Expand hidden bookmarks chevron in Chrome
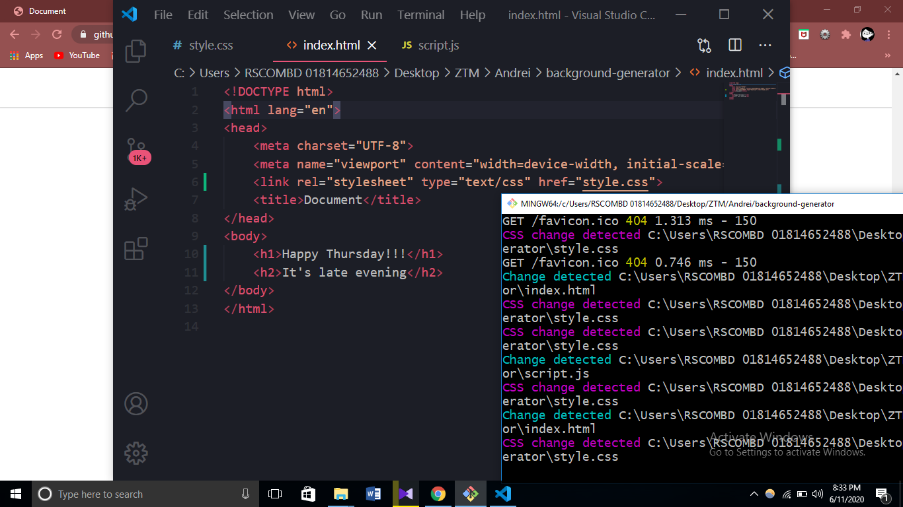This screenshot has height=507, width=903. (887, 55)
